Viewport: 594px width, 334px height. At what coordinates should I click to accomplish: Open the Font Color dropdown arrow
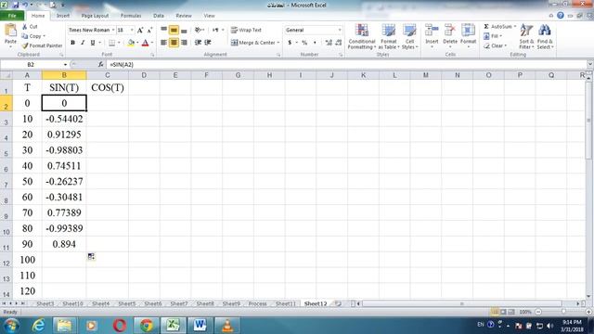point(152,43)
